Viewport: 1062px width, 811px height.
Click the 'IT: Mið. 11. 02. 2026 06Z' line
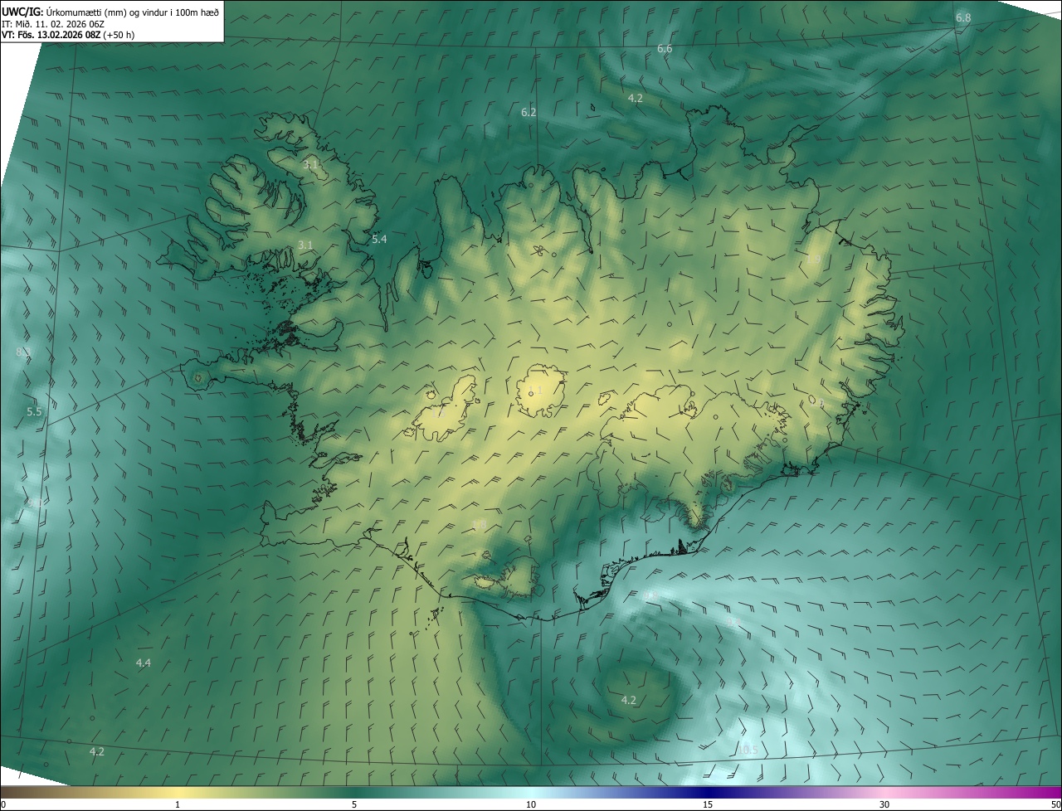(53, 23)
